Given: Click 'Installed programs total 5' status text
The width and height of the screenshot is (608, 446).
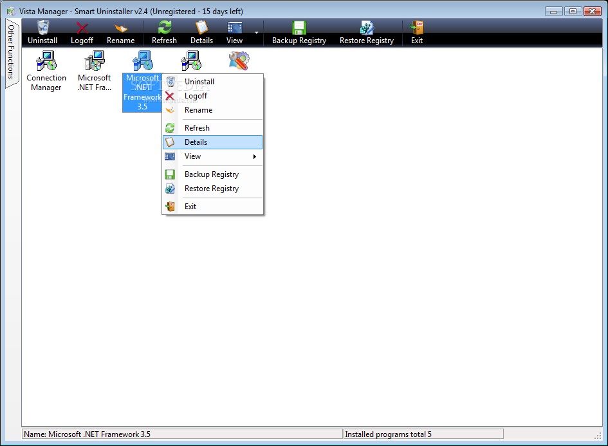Looking at the screenshot, I should (x=388, y=434).
